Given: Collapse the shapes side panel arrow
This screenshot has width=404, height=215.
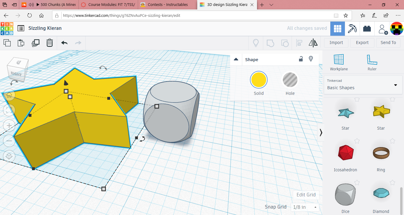Looking at the screenshot, I should (321, 133).
